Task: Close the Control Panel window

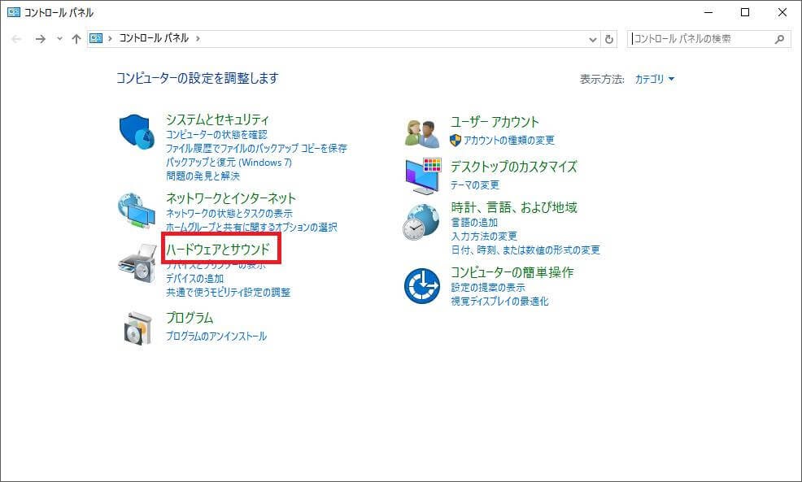Action: pyautogui.click(x=782, y=12)
